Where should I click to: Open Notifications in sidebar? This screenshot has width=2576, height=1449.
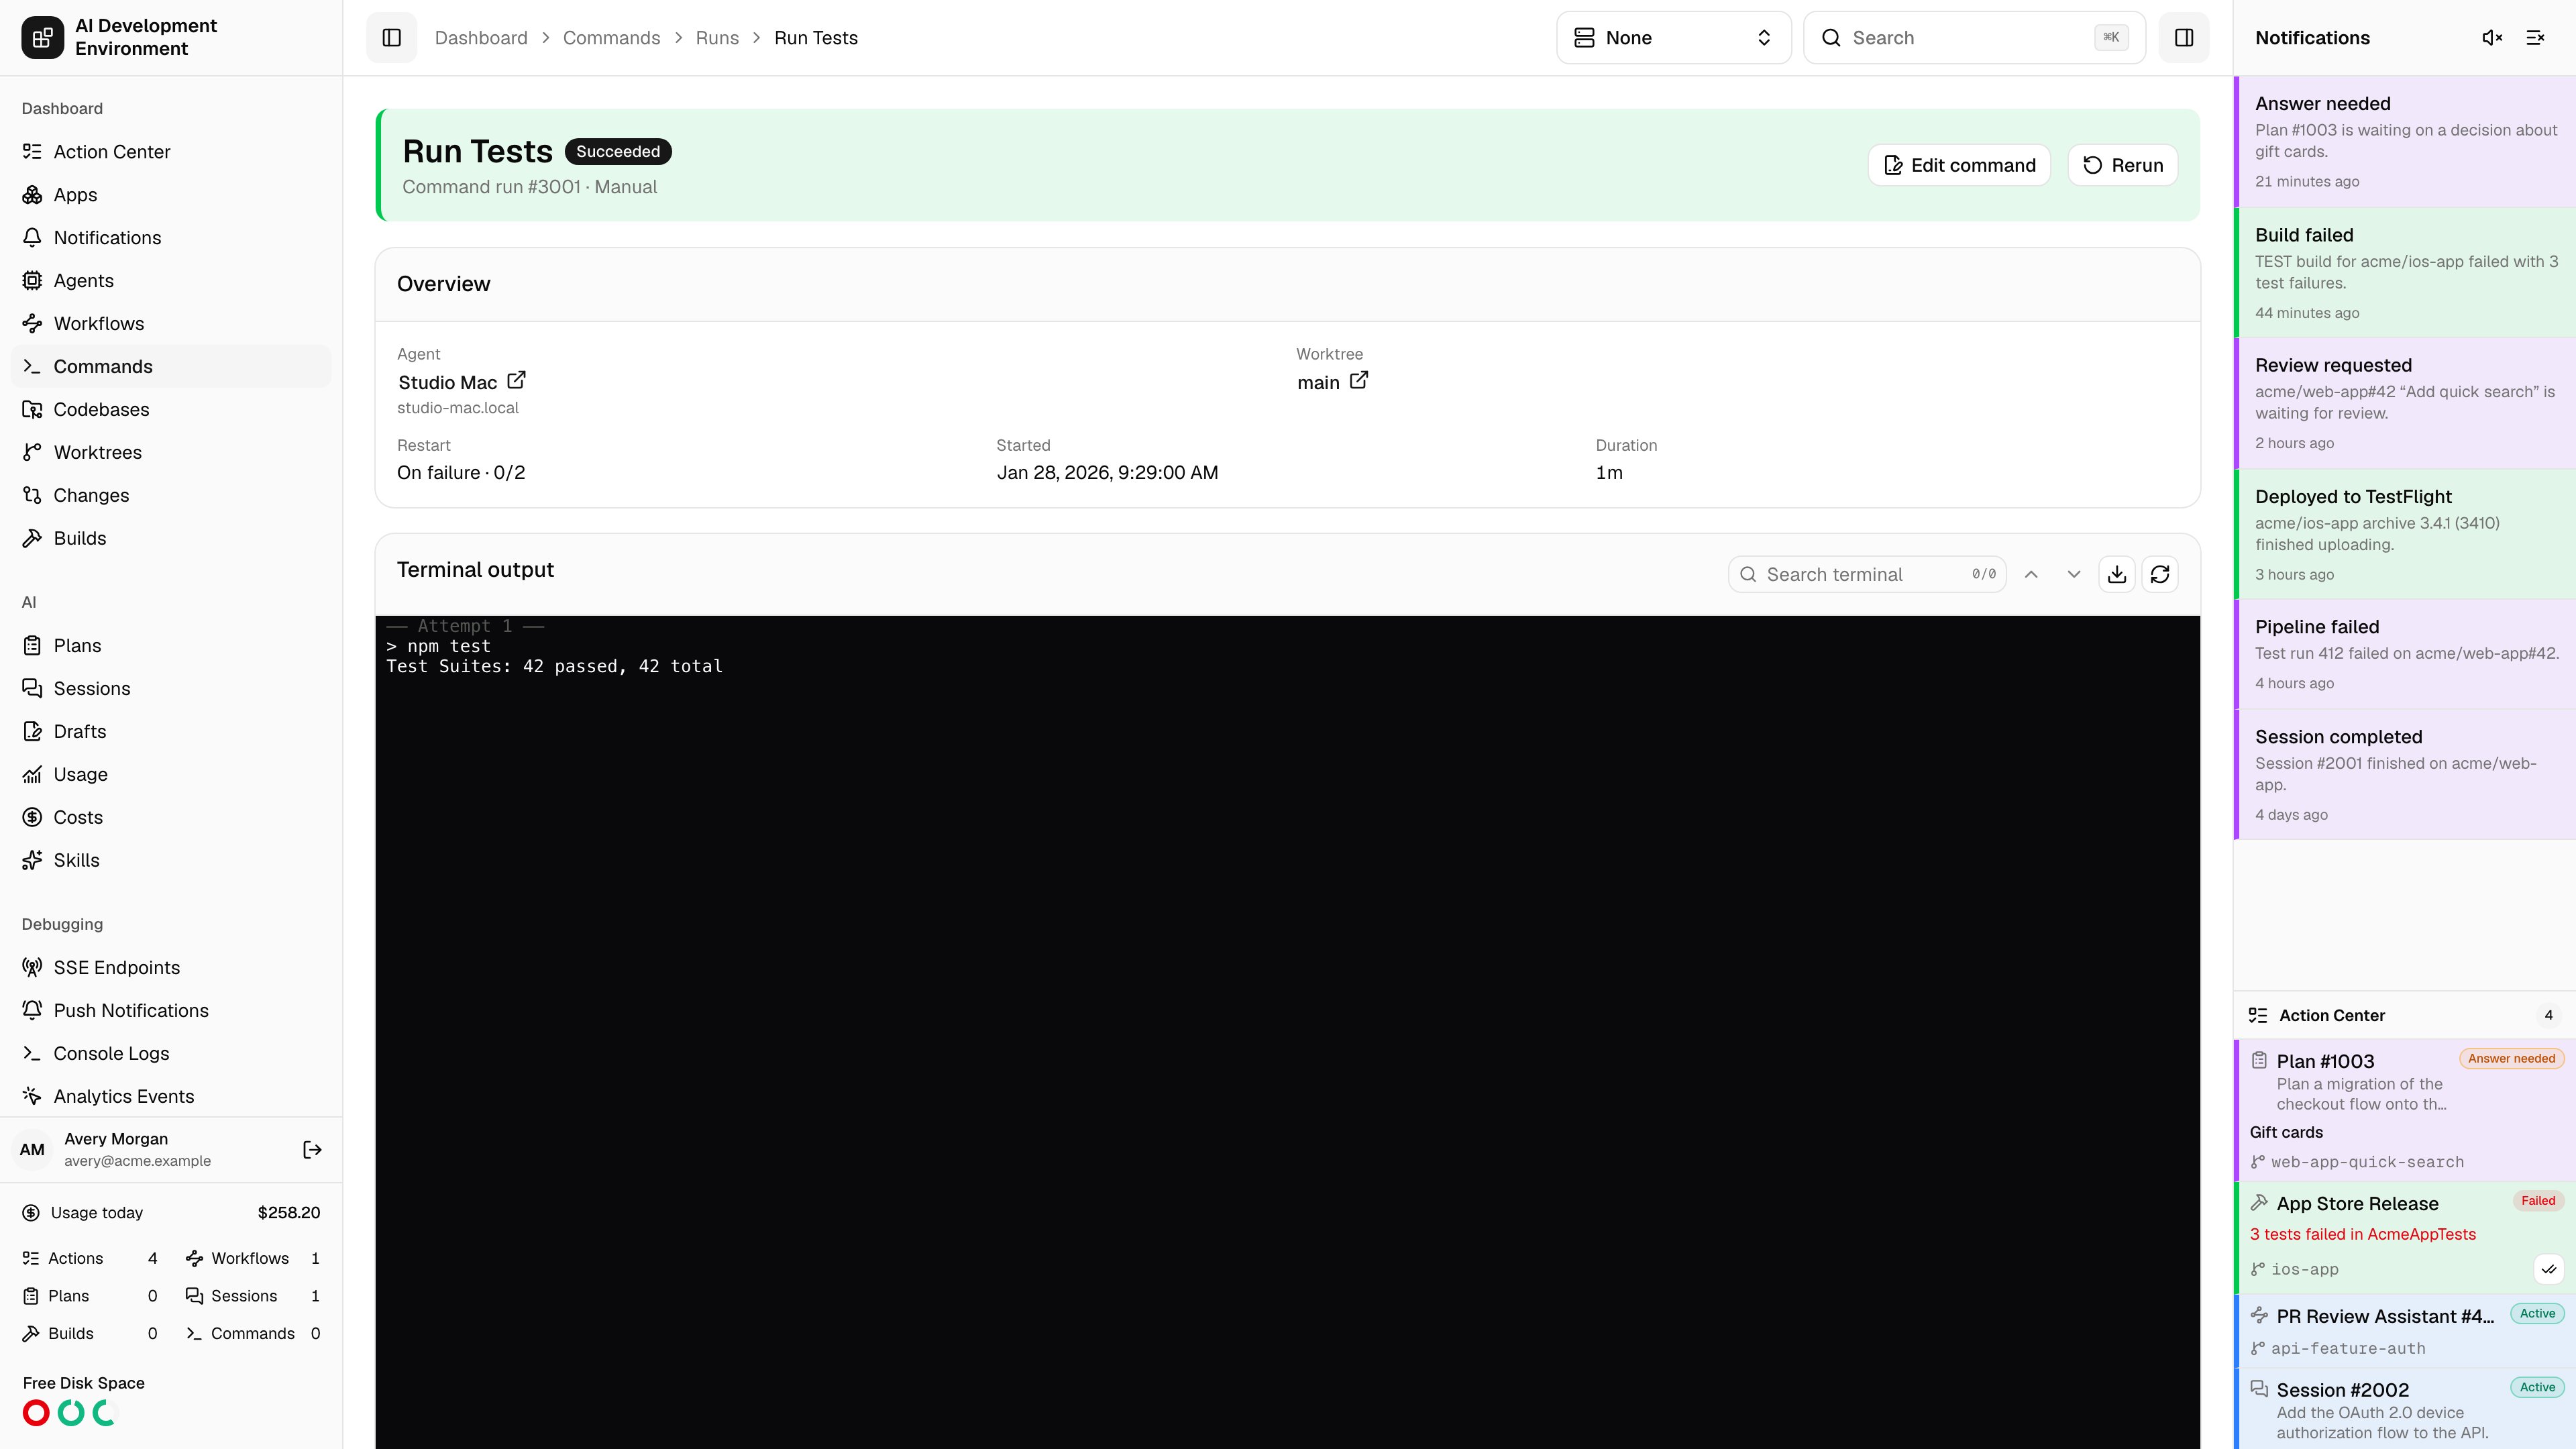171,238
